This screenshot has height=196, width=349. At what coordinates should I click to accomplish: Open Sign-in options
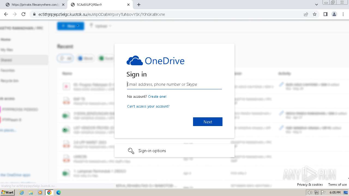[174, 151]
